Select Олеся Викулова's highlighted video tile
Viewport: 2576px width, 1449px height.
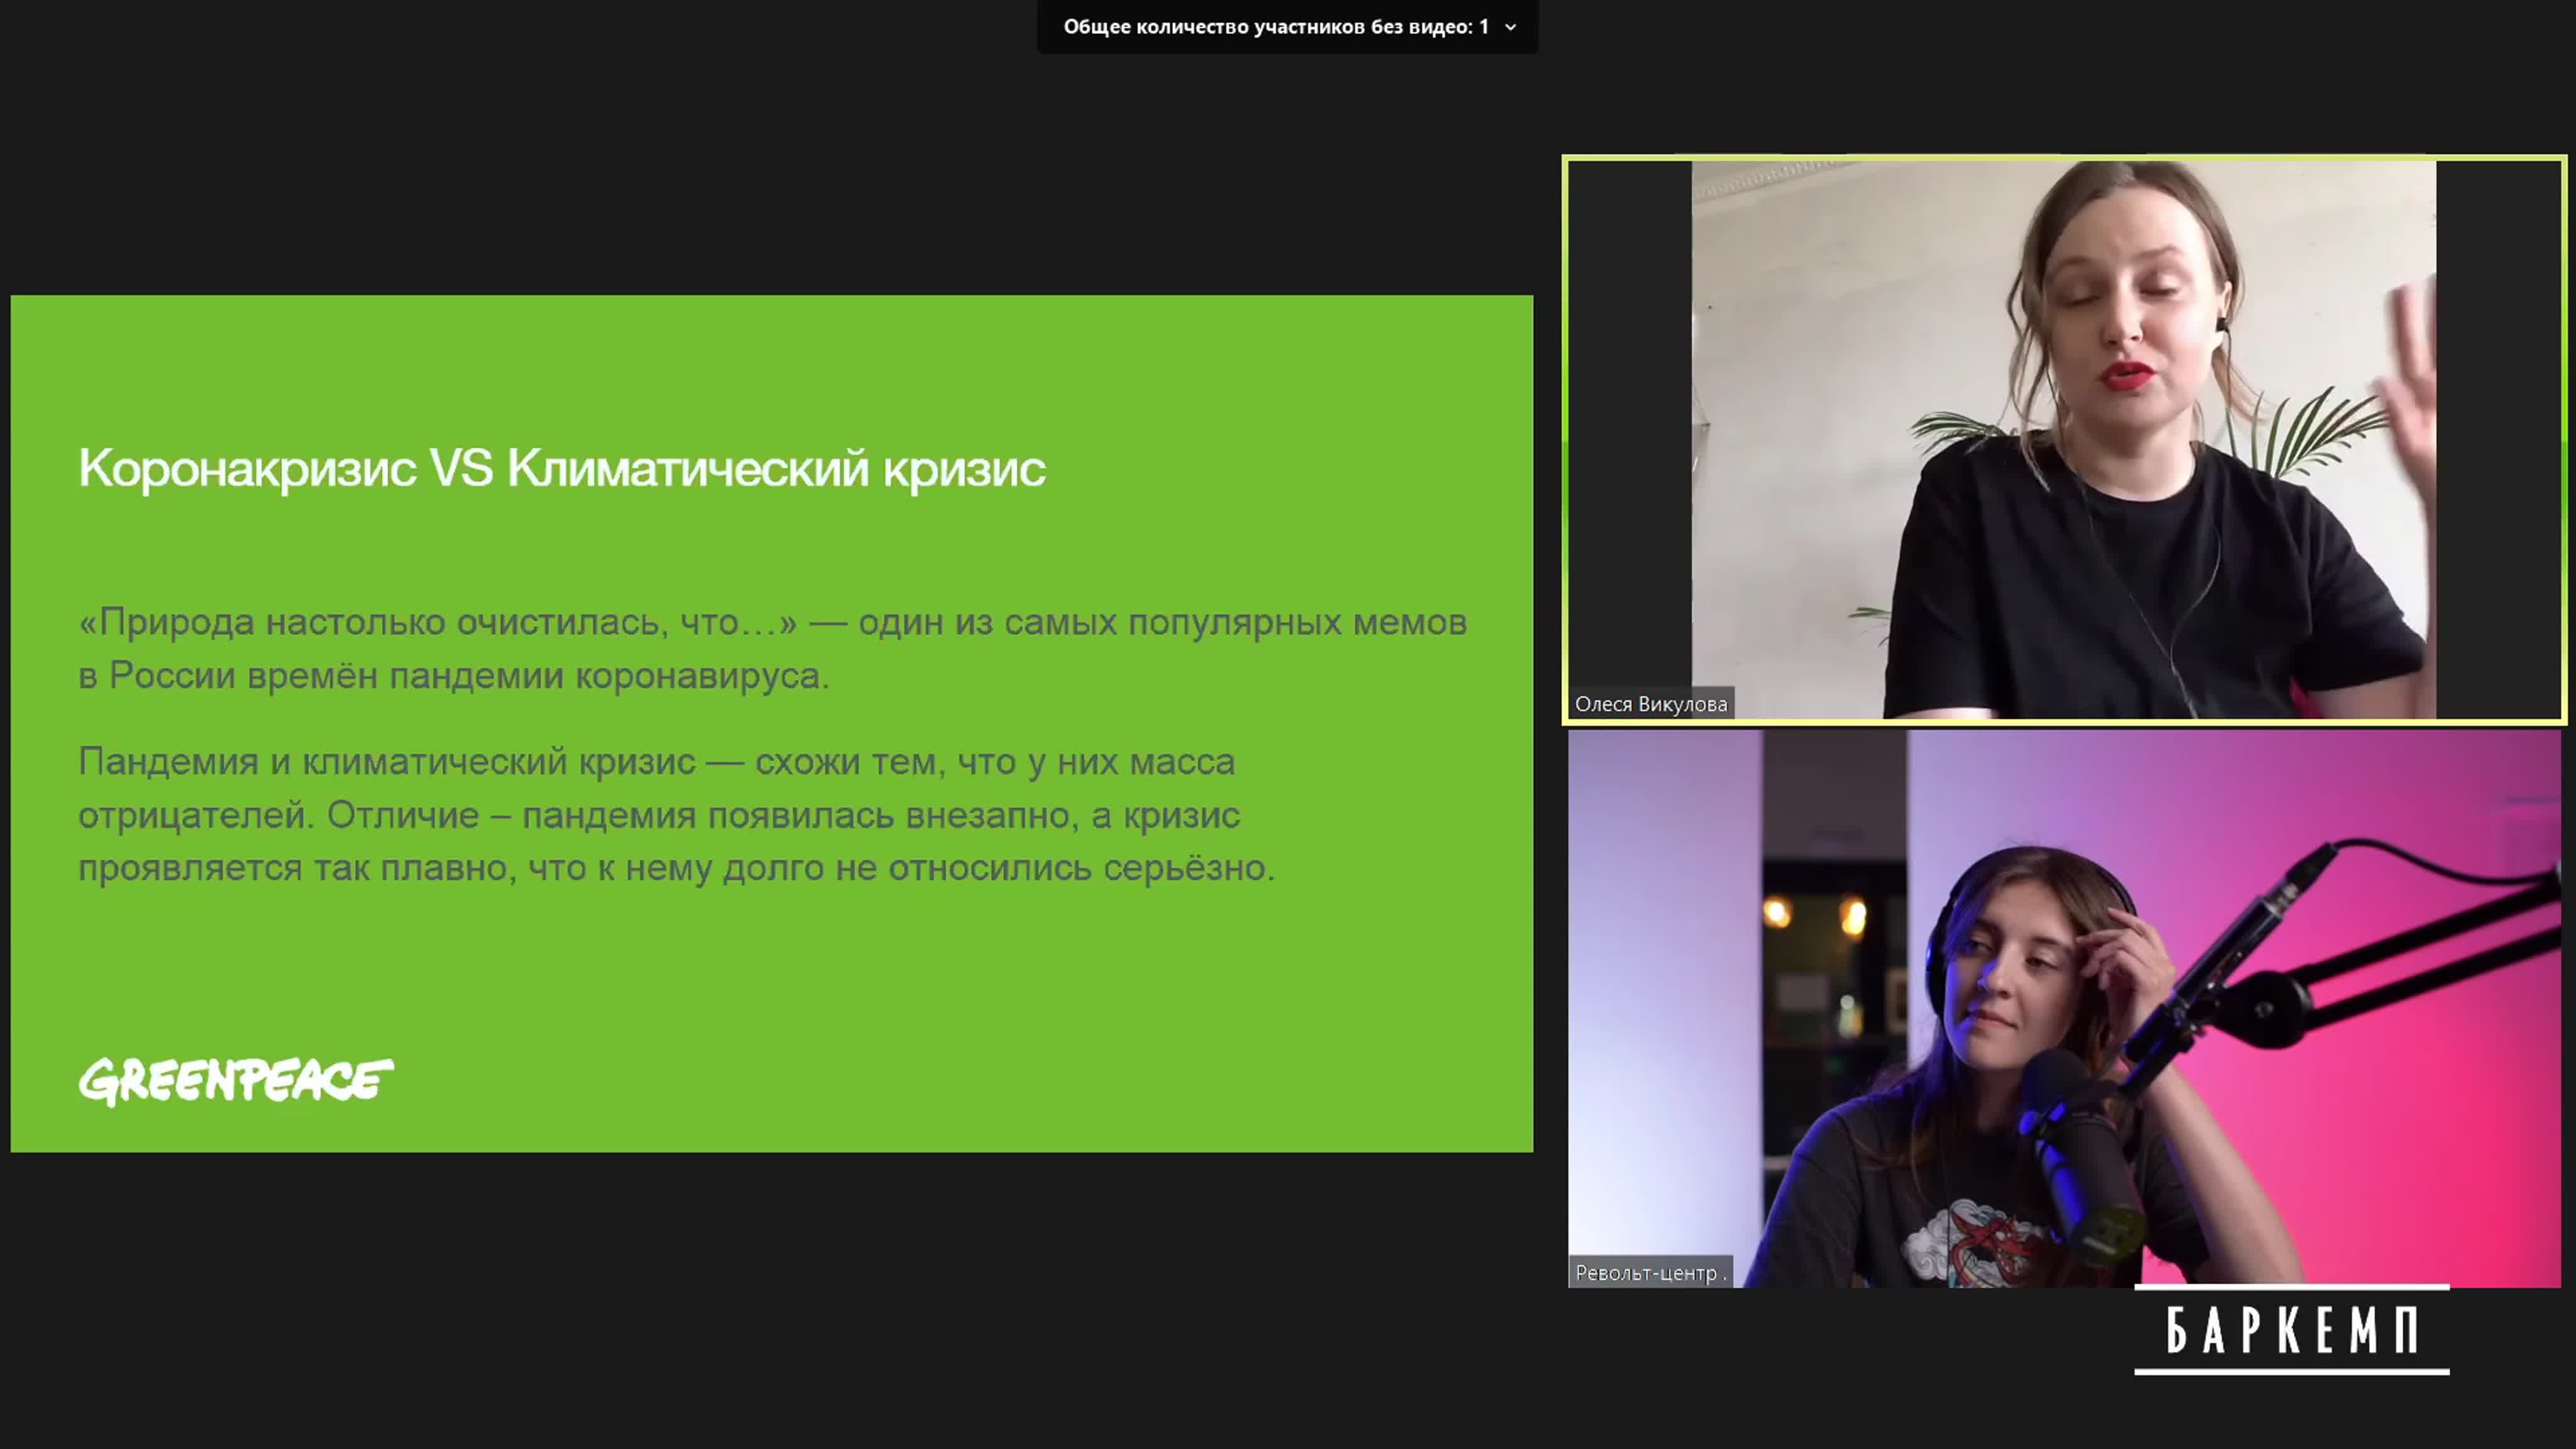pos(2063,439)
